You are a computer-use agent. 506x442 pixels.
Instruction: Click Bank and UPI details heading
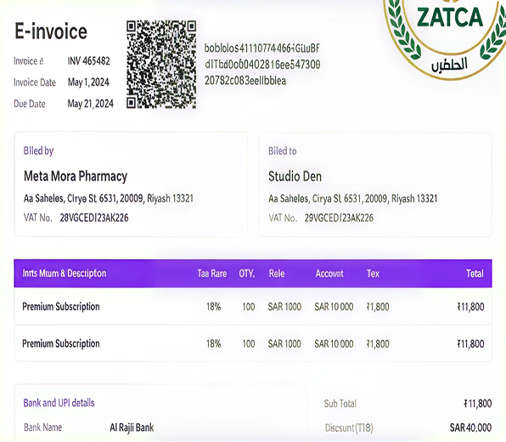[x=59, y=403]
